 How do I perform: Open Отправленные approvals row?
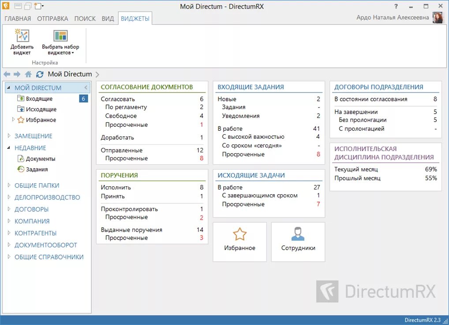click(x=152, y=150)
